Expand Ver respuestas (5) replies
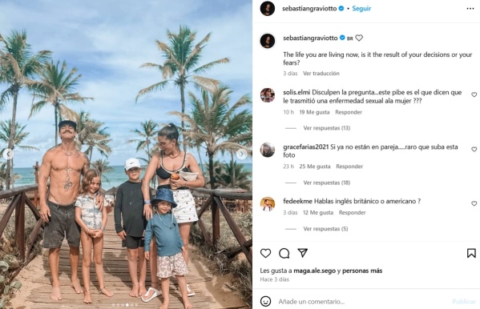The height and width of the screenshot is (309, 480). click(325, 228)
